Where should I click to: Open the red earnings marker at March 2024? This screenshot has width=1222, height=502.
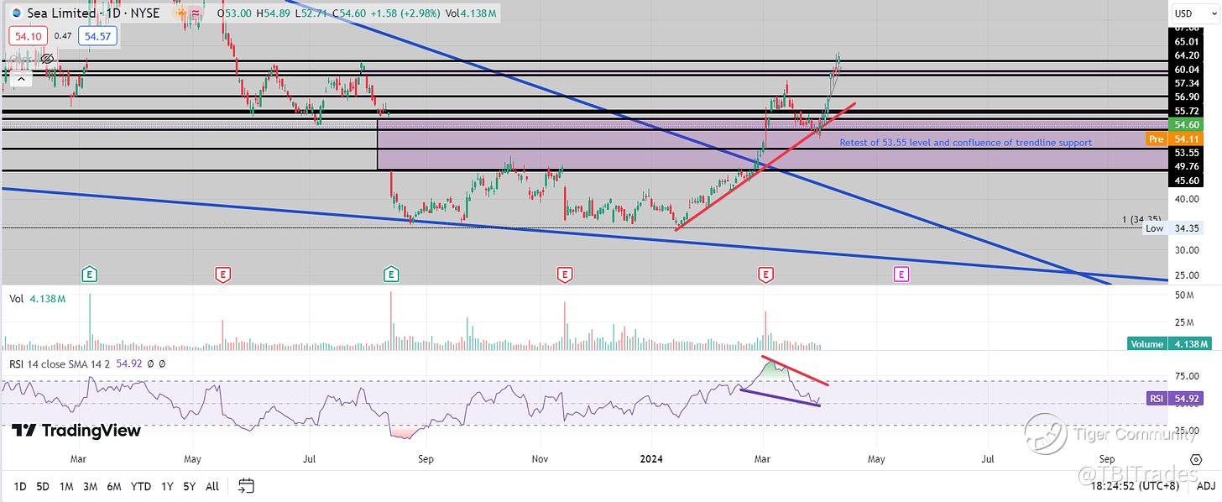[765, 274]
